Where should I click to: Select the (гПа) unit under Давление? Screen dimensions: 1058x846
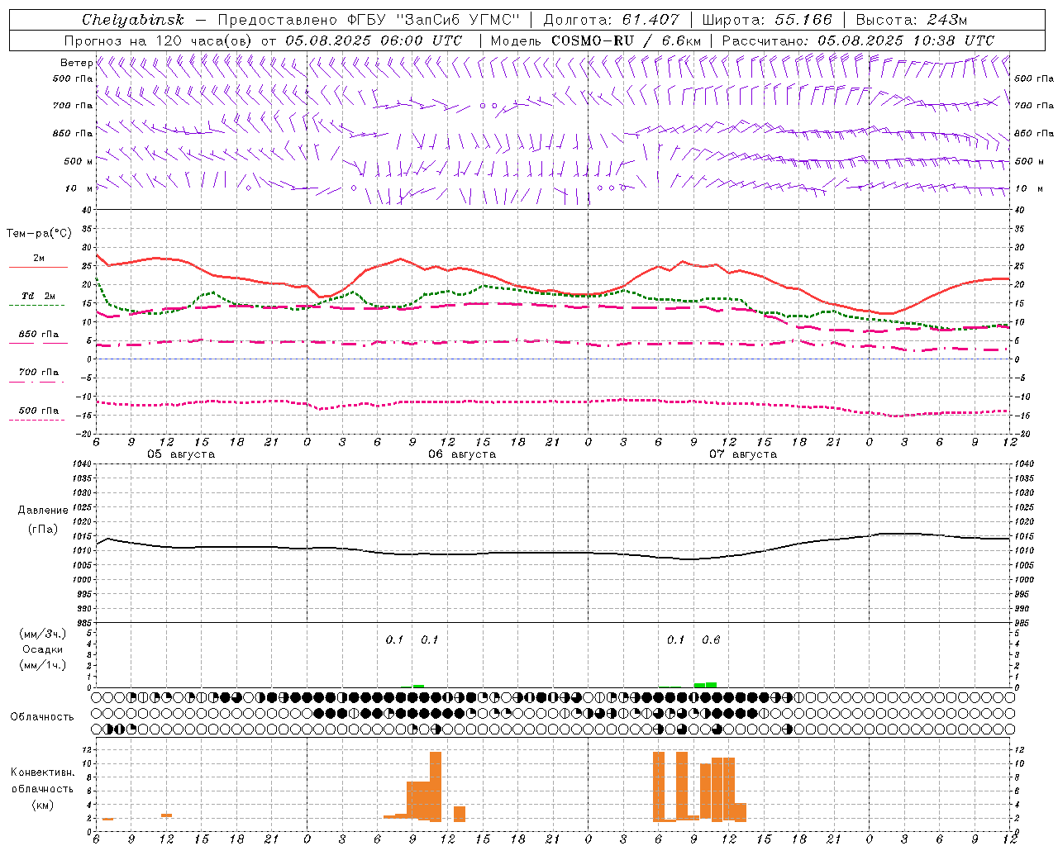(43, 530)
